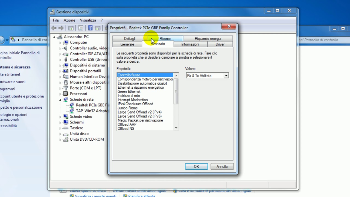This screenshot has height=197, width=350.
Task: Open the Valore dropdown showing Rx & Tx Abilitata
Action: [x=226, y=76]
